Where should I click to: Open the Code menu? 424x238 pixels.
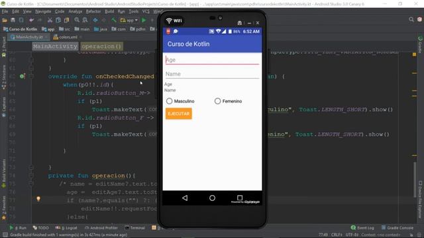tap(60, 11)
